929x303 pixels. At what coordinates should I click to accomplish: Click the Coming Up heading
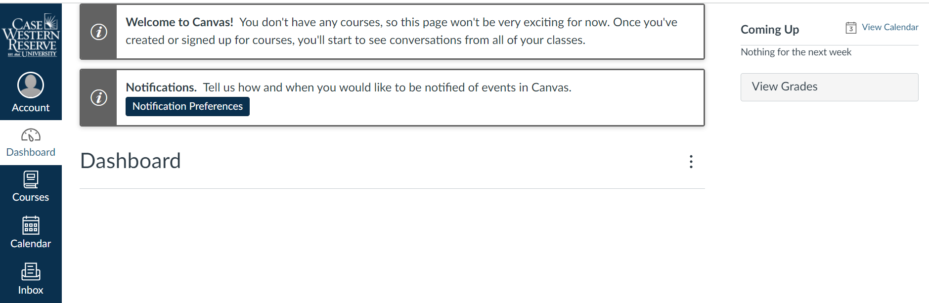tap(769, 30)
